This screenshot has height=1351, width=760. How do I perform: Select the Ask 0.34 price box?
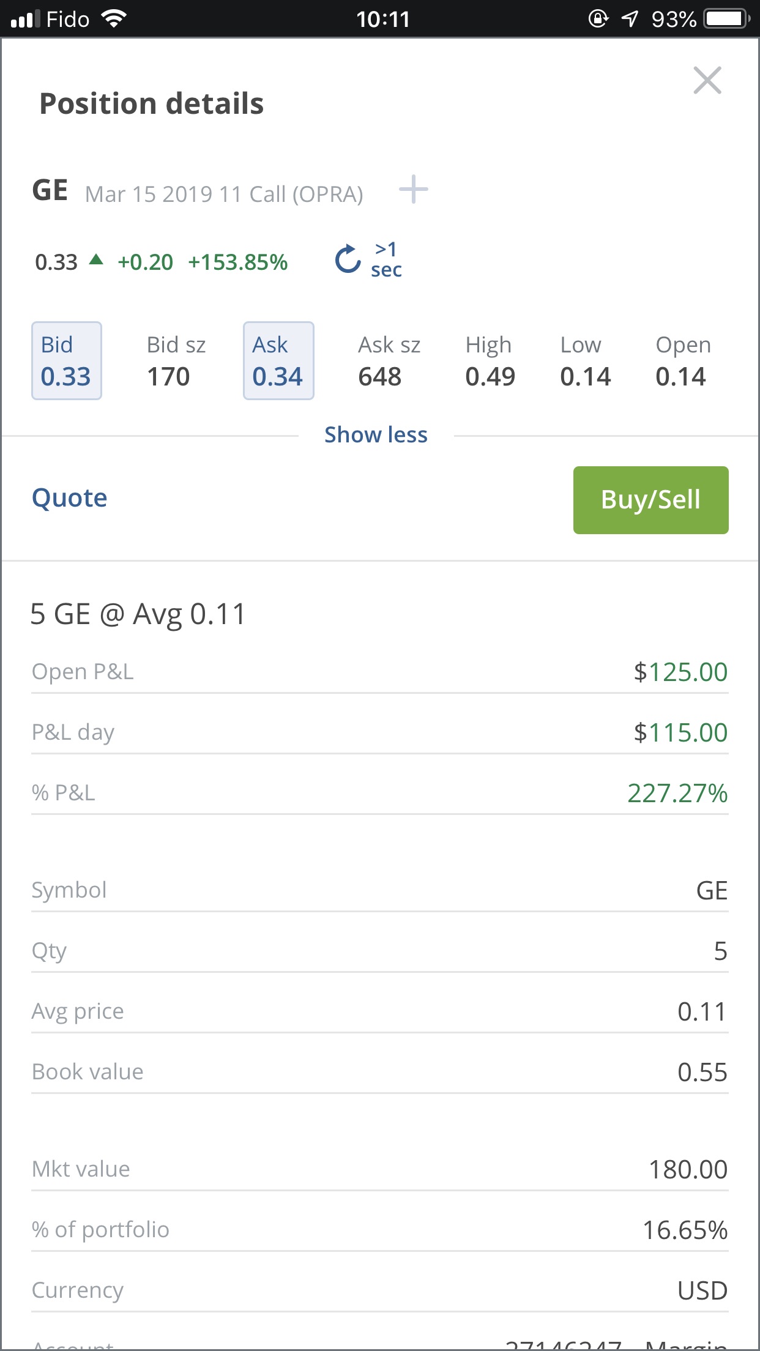278,361
